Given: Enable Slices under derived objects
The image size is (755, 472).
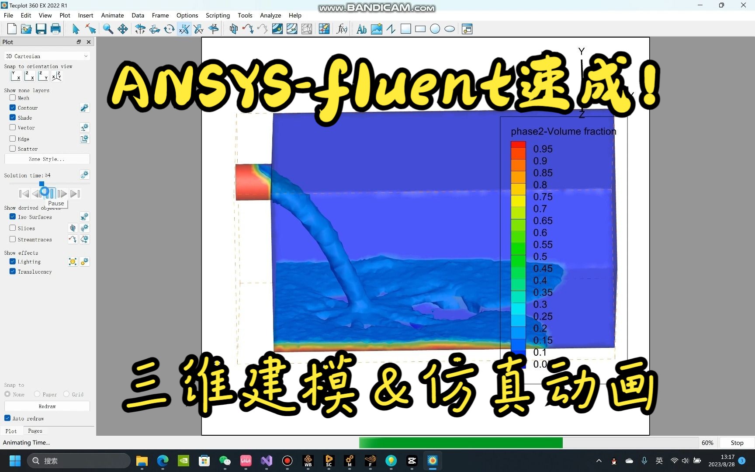Looking at the screenshot, I should tap(13, 228).
